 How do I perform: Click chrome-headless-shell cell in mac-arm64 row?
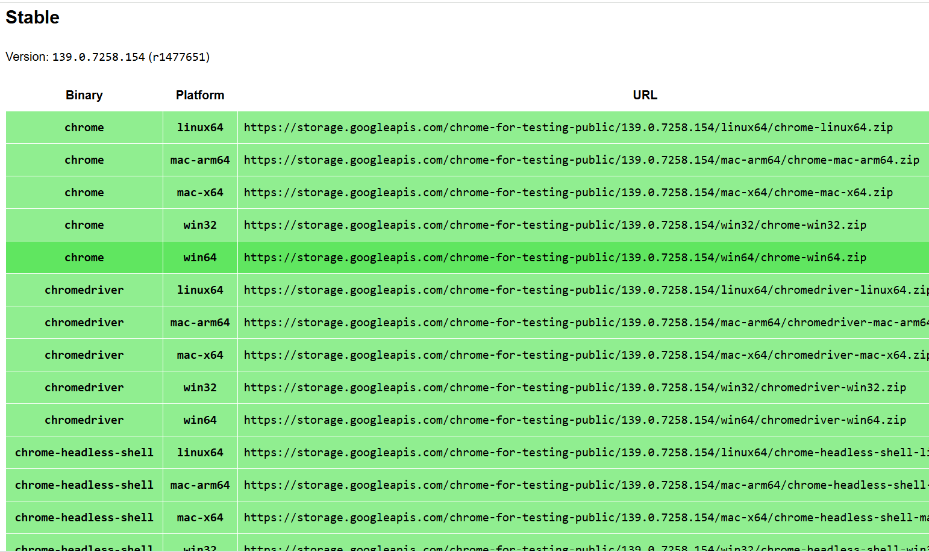(84, 485)
